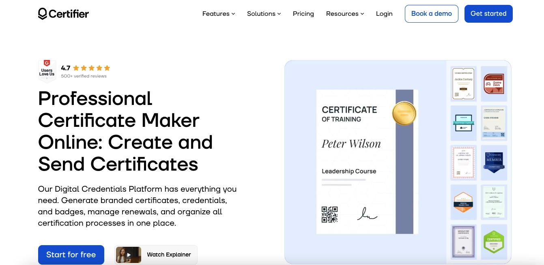Click the signature on the Leadership Course certificate
Screen dimensions: 544x265
pyautogui.click(x=367, y=214)
